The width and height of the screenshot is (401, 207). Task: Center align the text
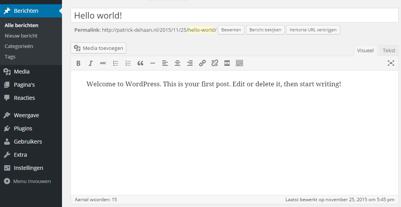[x=177, y=63]
